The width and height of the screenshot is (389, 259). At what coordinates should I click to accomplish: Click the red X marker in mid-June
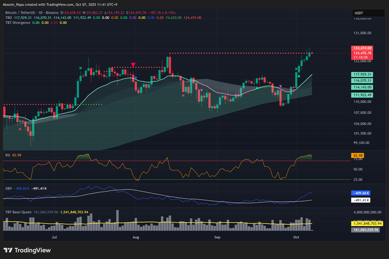[20, 129]
